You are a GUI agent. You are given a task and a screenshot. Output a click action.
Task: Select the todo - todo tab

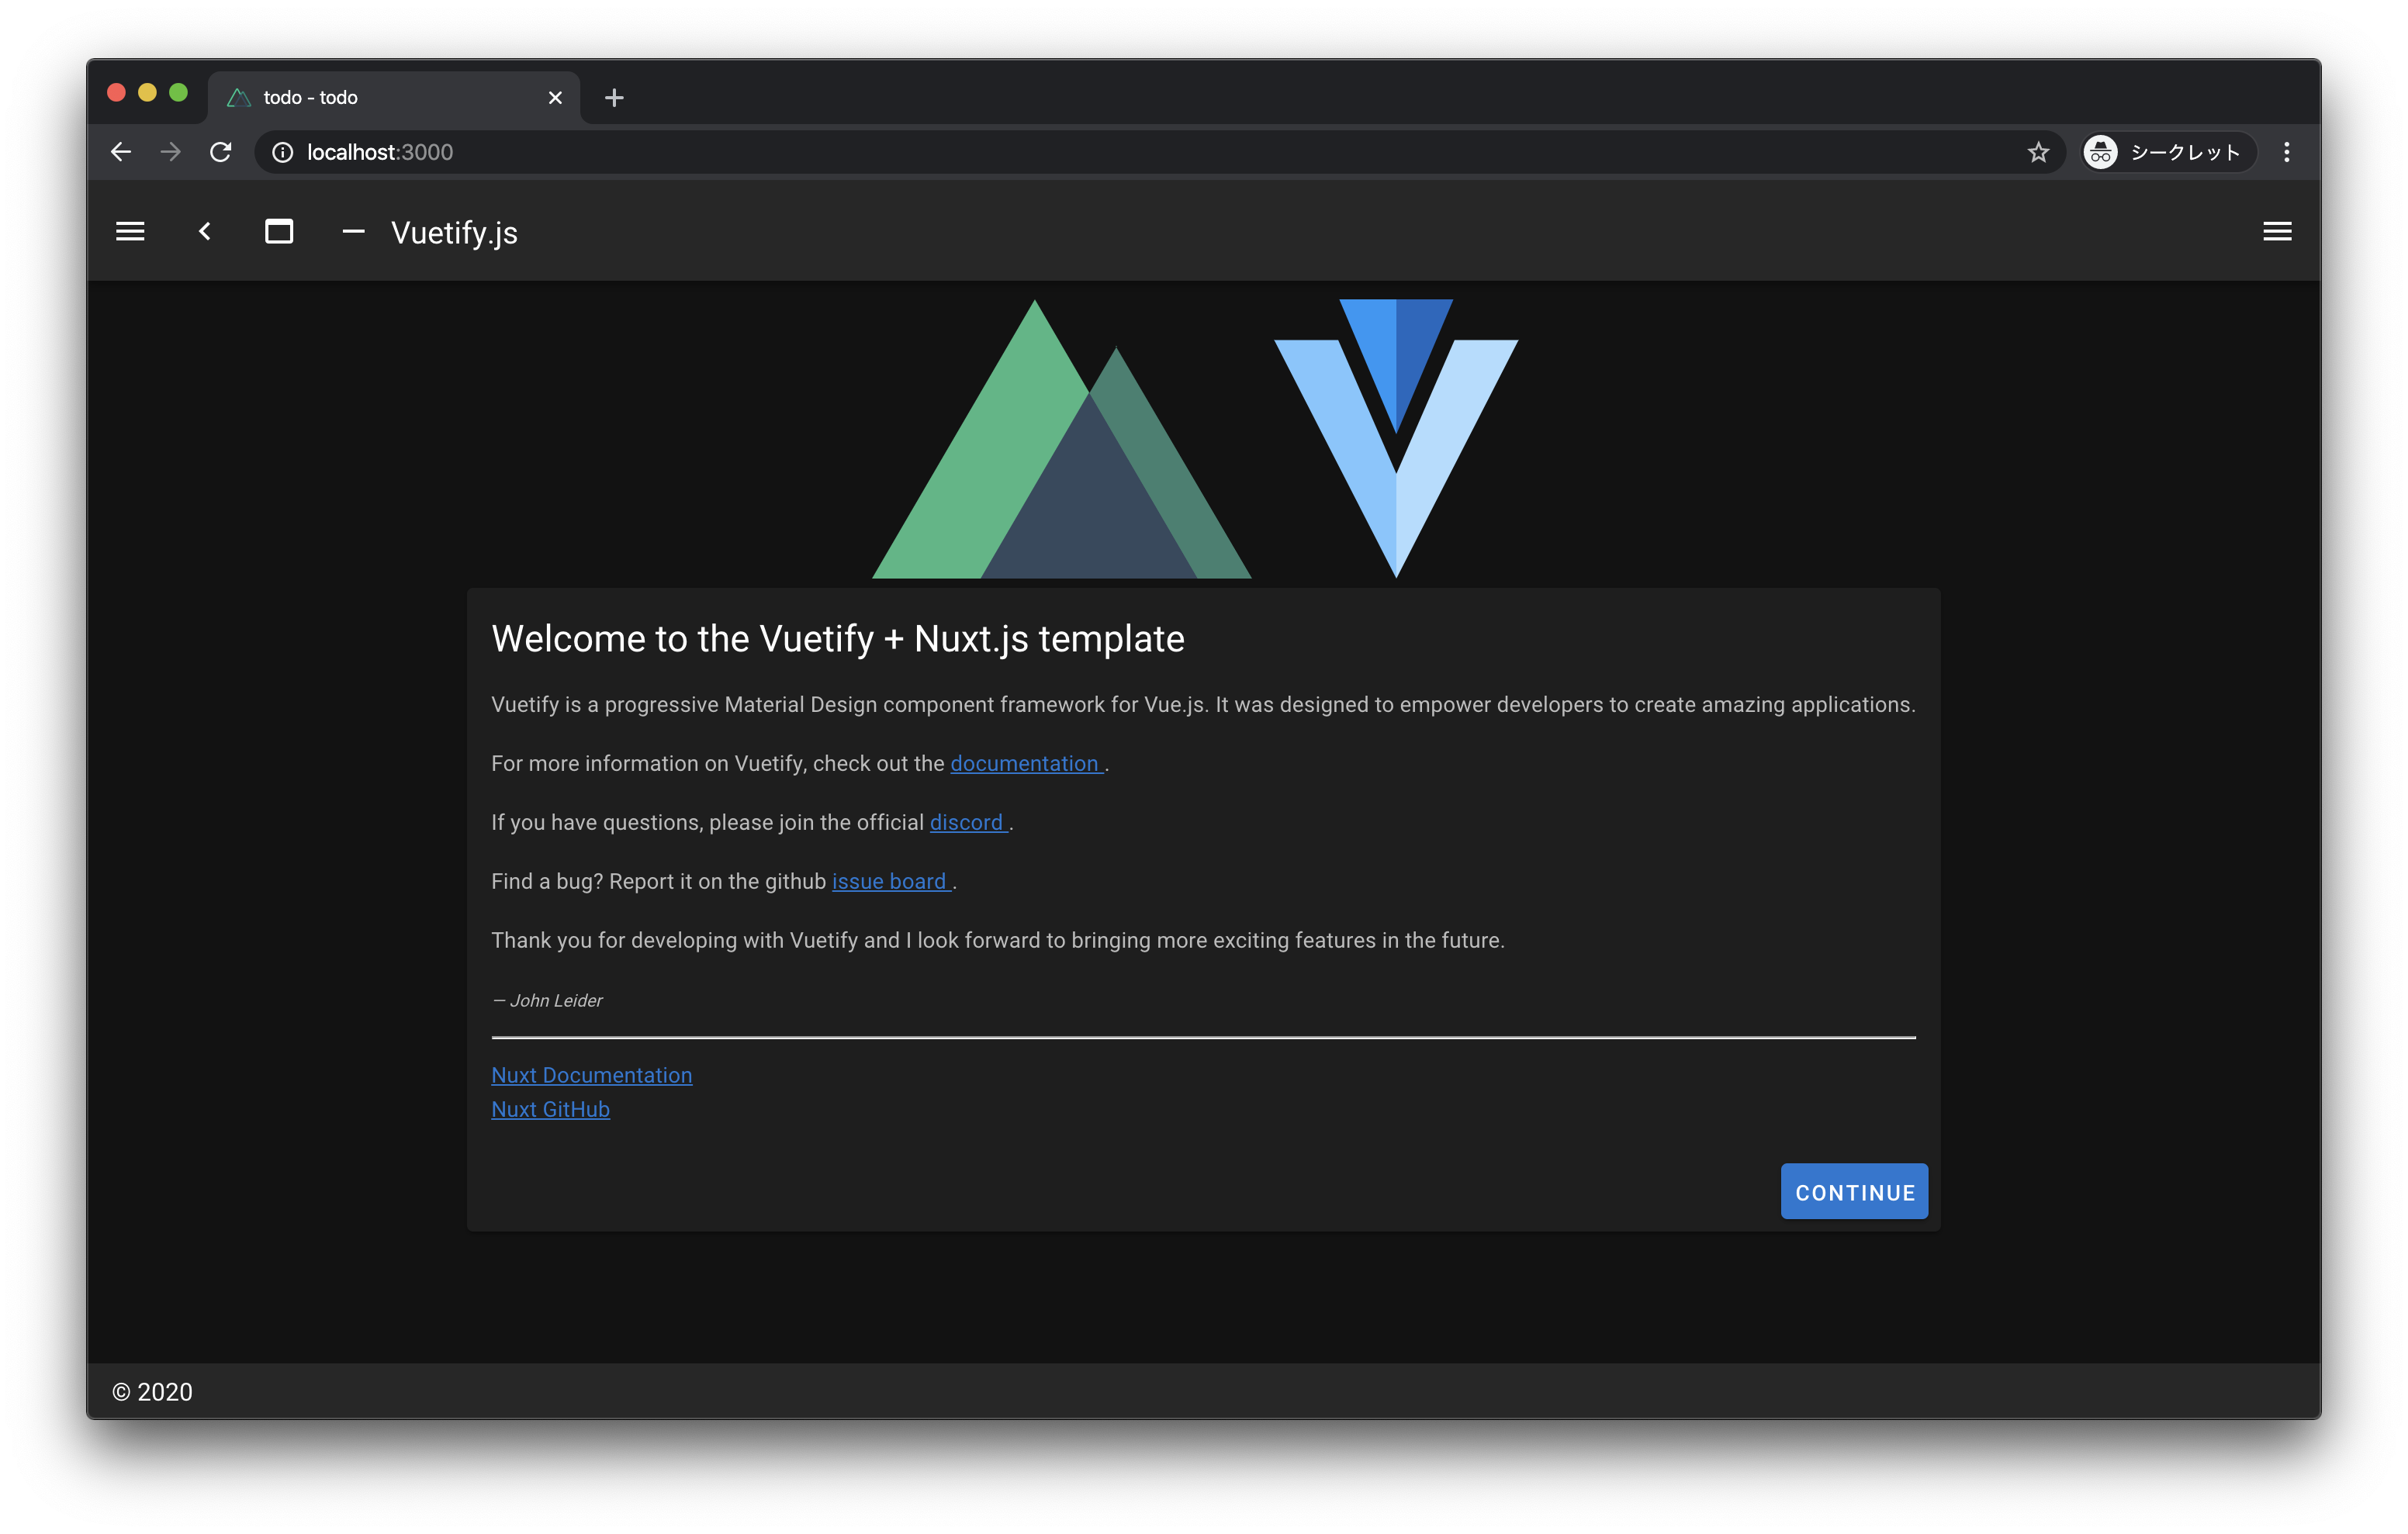393,97
